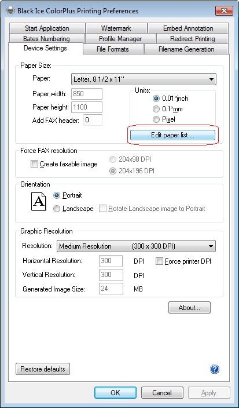Click the blue help question mark icon
The width and height of the screenshot is (239, 408).
click(214, 369)
